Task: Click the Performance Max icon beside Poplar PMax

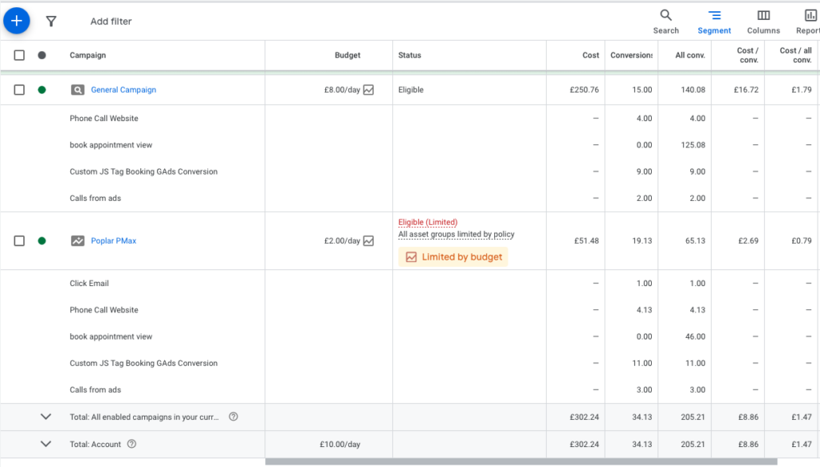Action: [78, 241]
